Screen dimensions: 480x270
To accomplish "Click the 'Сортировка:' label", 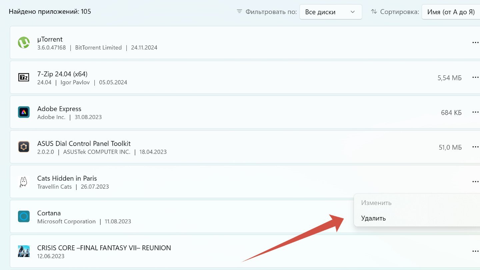I will 400,12.
